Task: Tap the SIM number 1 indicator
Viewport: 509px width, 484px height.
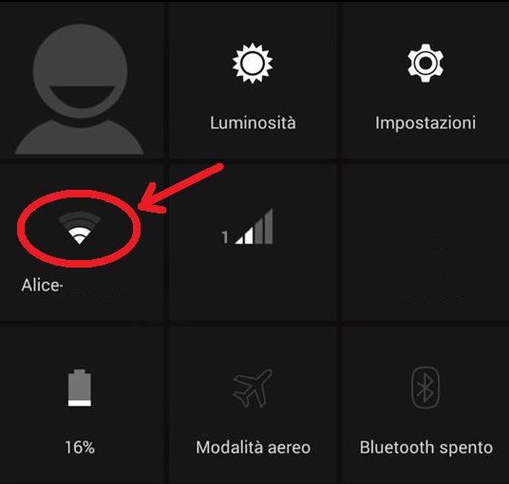Action: click(225, 237)
